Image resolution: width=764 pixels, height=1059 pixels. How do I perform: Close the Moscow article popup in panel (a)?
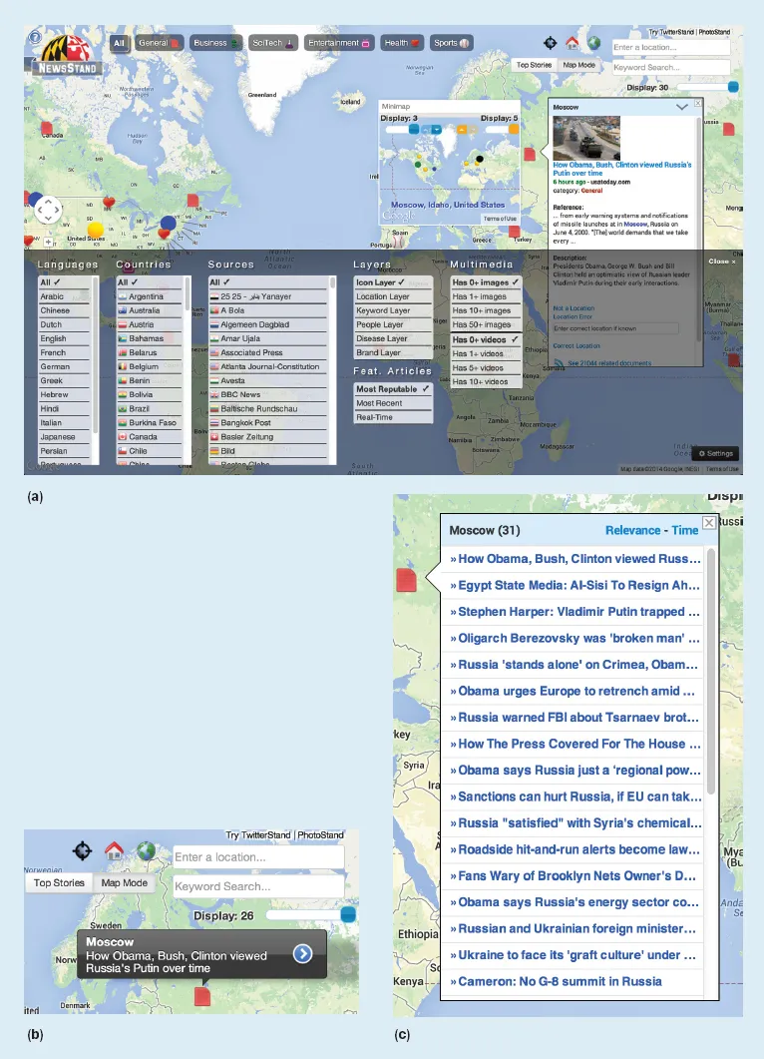[x=698, y=103]
